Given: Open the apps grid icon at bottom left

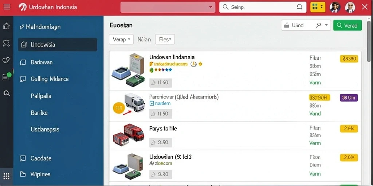Looking at the screenshot, I should (x=7, y=176).
